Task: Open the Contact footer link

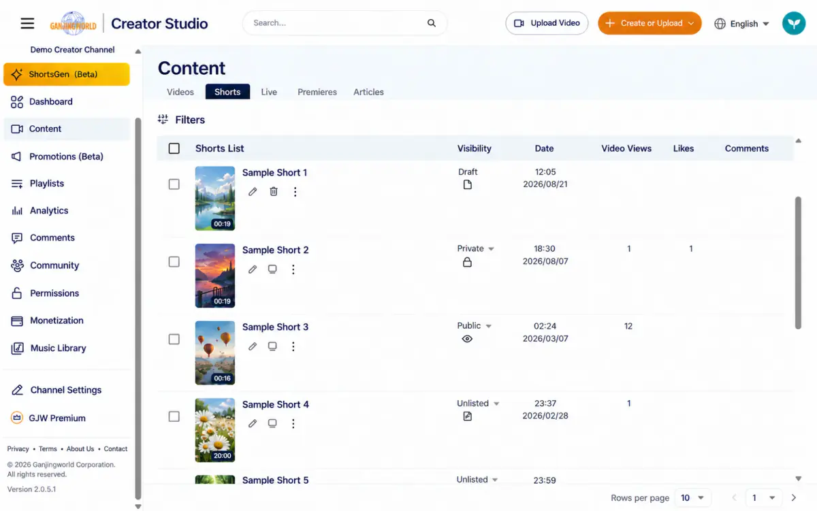Action: tap(116, 449)
